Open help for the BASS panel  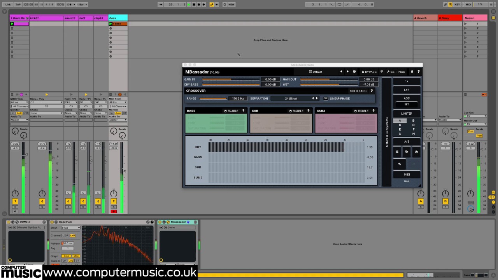(243, 111)
